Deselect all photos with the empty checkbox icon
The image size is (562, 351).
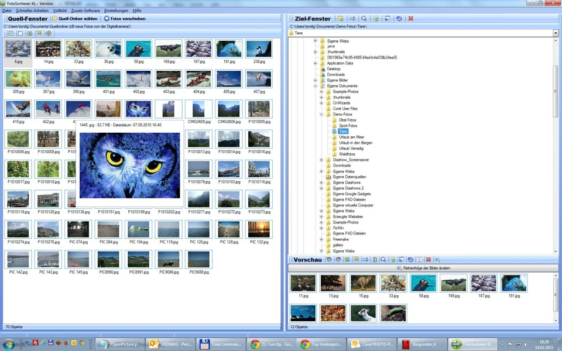coord(19,33)
